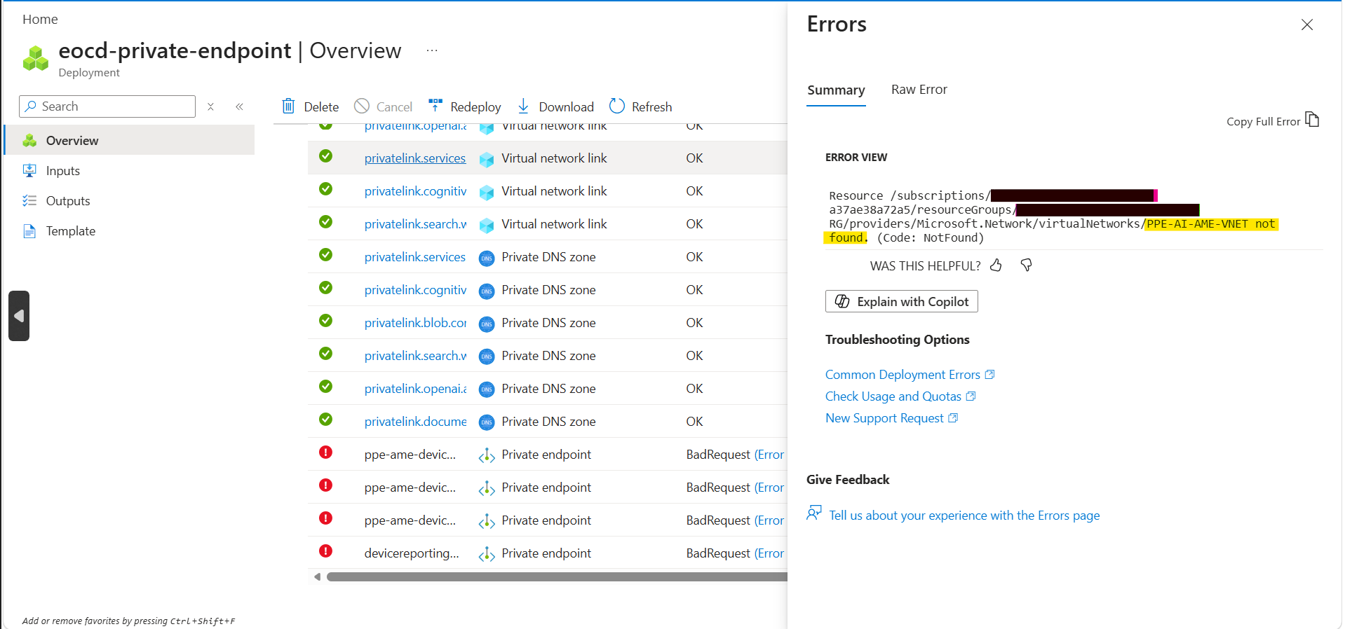Viewport: 1345px width, 629px height.
Task: Open privatelink.cognitiv Private DNS zone resource
Action: click(x=415, y=290)
